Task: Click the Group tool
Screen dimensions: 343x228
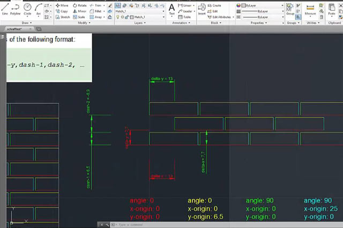Action: click(x=290, y=9)
